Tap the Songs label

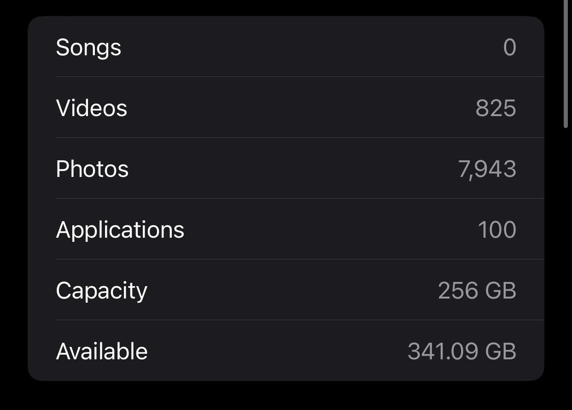point(88,48)
